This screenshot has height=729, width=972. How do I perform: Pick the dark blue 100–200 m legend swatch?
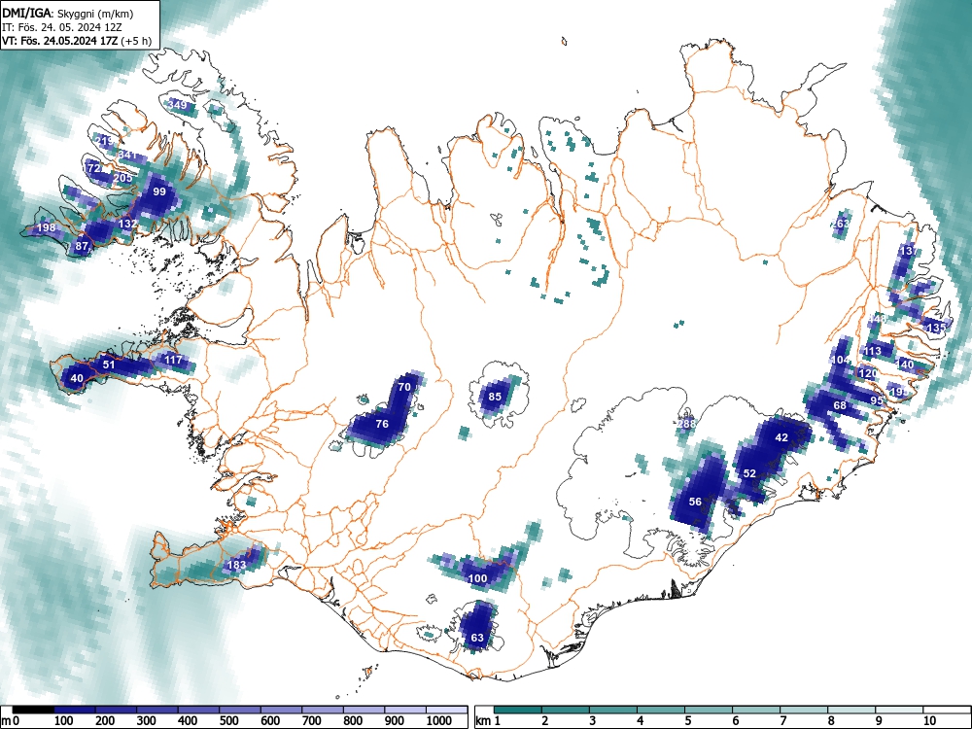click(75, 710)
